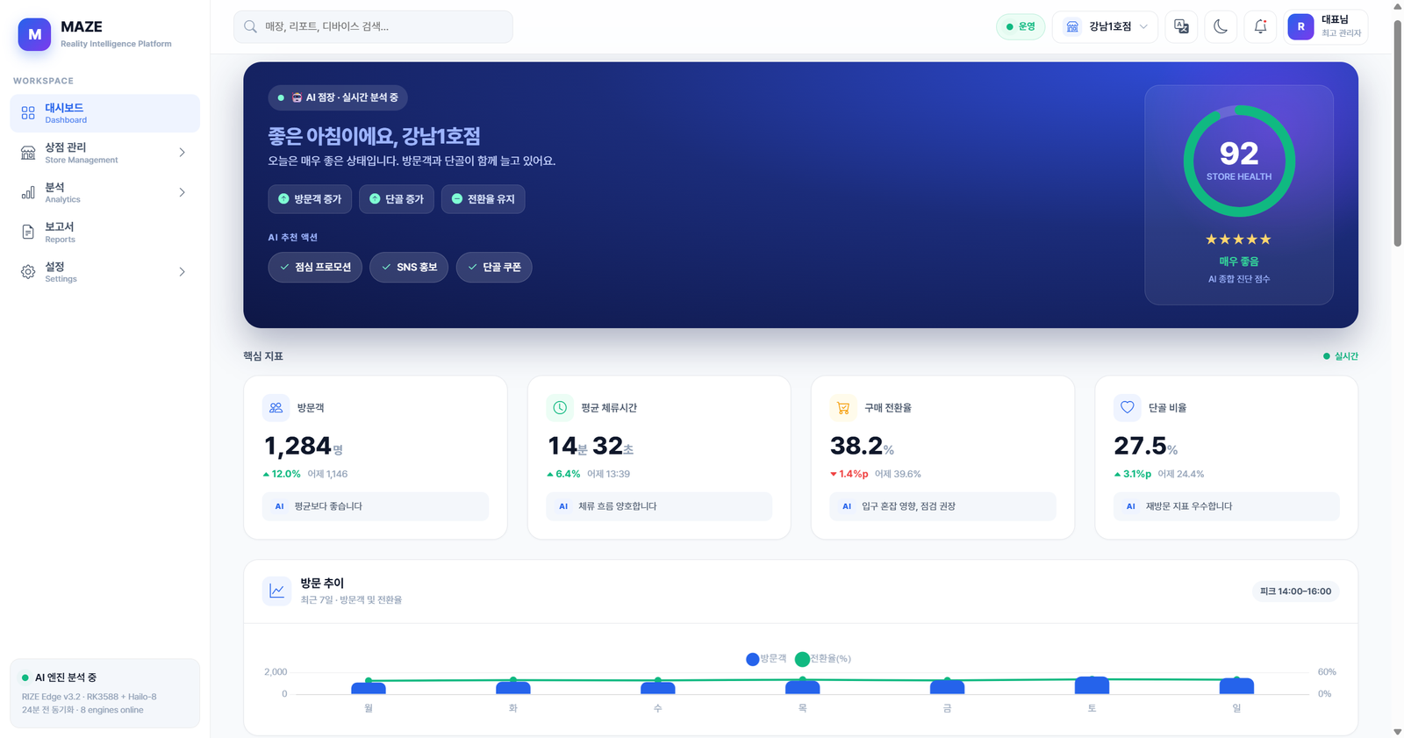Expand the 분석 Analytics sidebar menu

coord(104,192)
